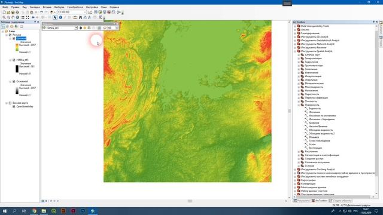Screen dimensions: 383x215
Task: Select the Zoom In tool
Action: coord(4,17)
